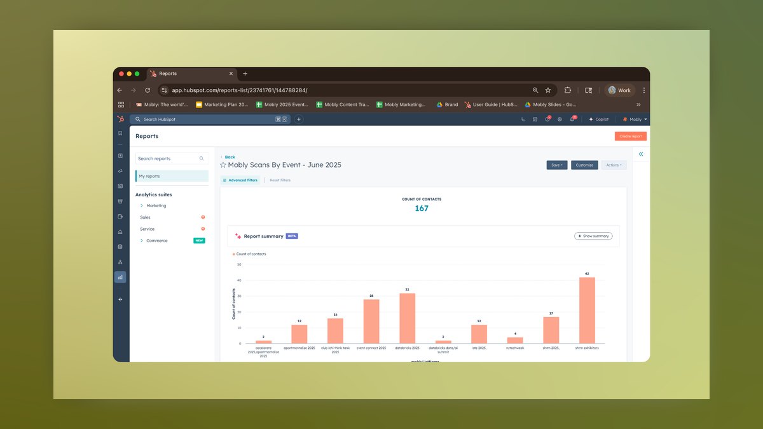This screenshot has height=429, width=763.
Task: Open Bookmarks from the HubSpot sidebar
Action: [120, 133]
